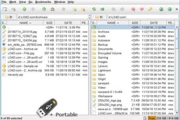This screenshot has height=120, width=180.
Task: Click am_delta_pa...267602.exe file icon
Action: 4,45
